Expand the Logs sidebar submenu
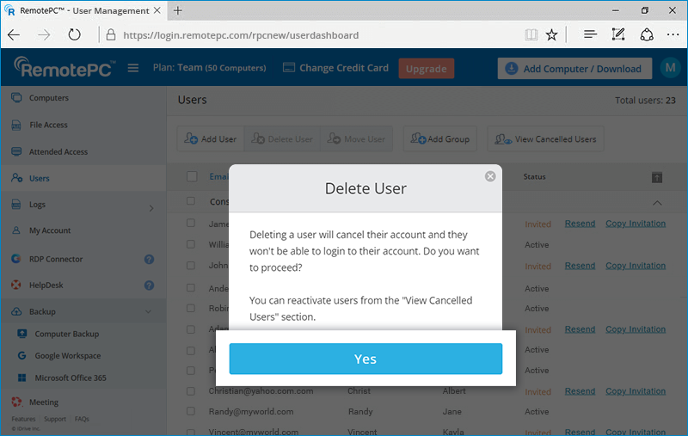Screen dimensions: 688x436 click(150, 207)
